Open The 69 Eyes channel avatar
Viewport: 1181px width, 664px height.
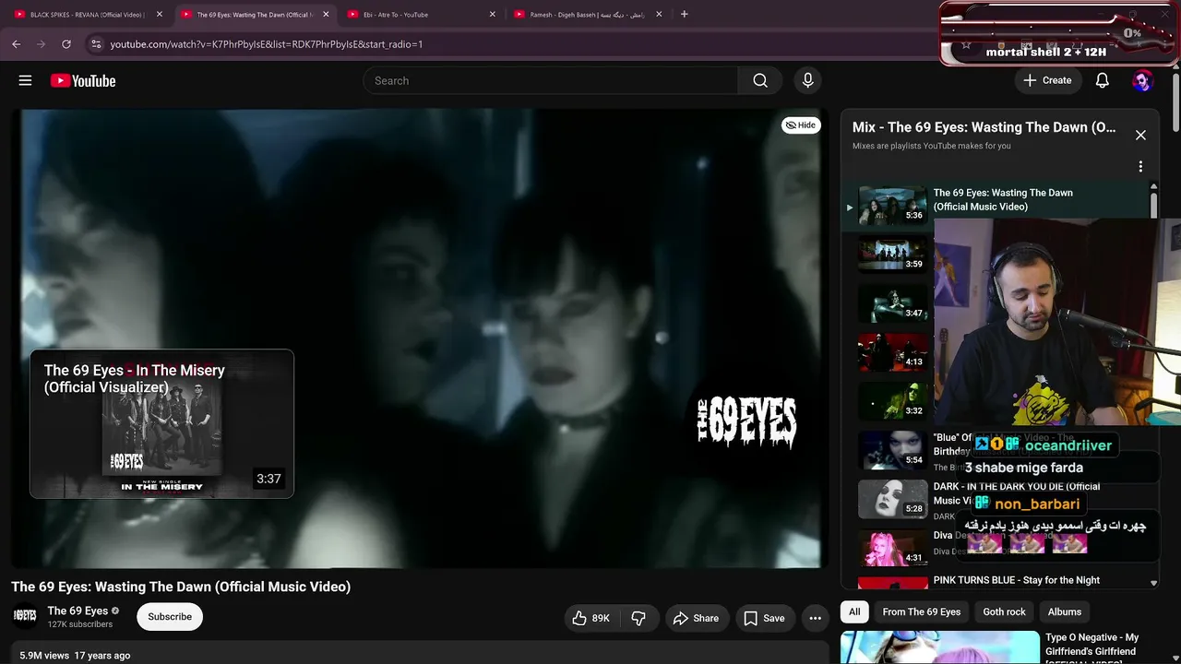pos(25,616)
